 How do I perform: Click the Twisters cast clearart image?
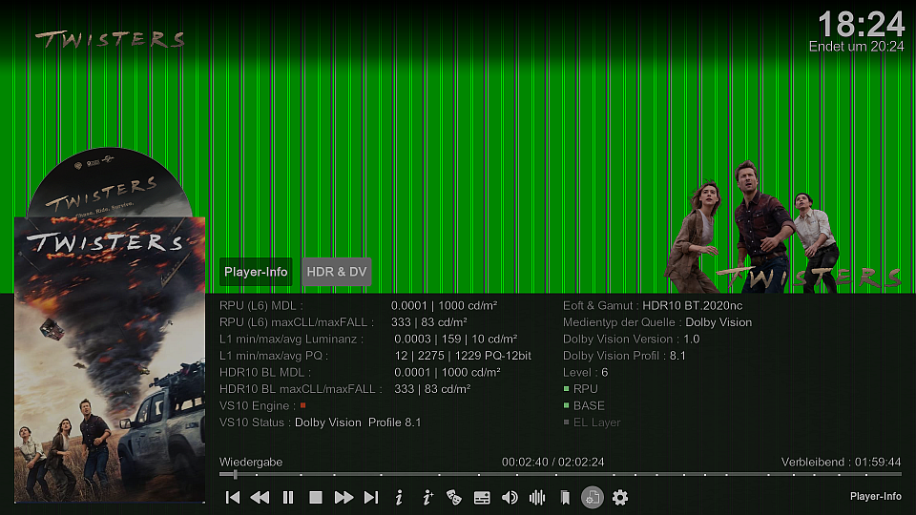[782, 227]
